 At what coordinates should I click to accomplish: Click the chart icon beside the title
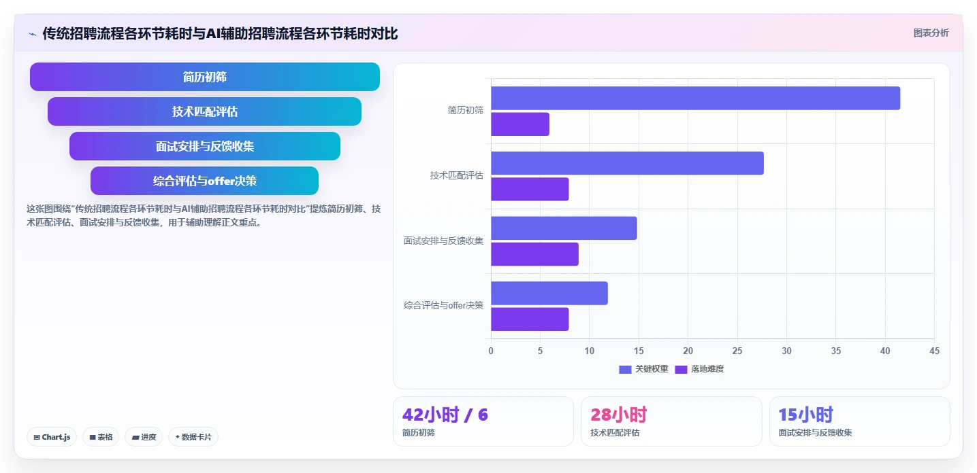[x=33, y=34]
